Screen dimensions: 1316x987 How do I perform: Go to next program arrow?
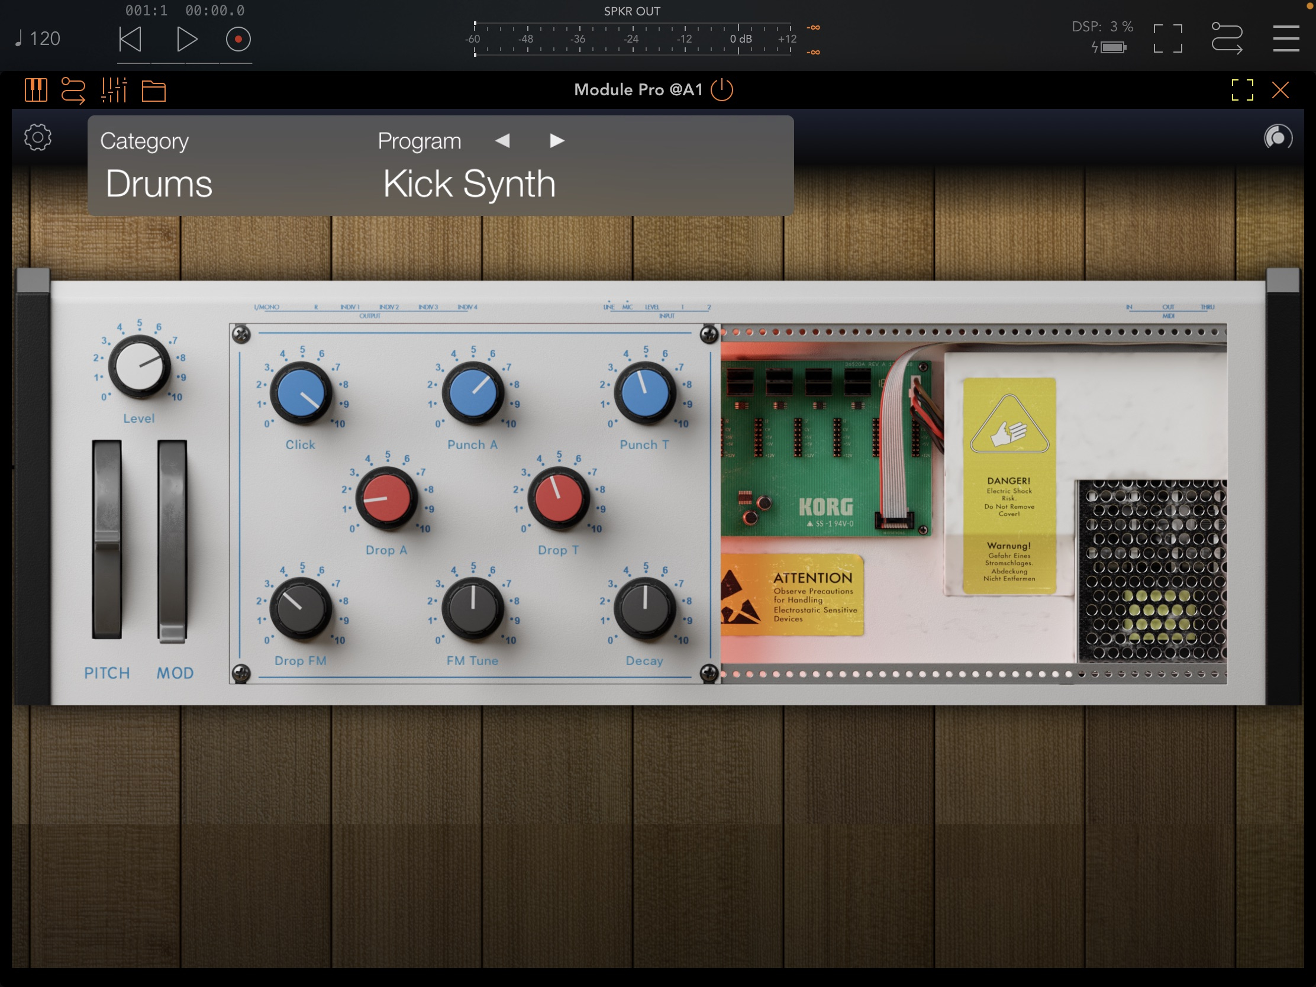pos(557,141)
